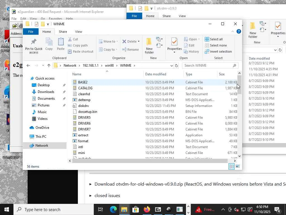Switch to the Share tab in WINME window
The width and height of the screenshot is (286, 215).
point(63,32)
